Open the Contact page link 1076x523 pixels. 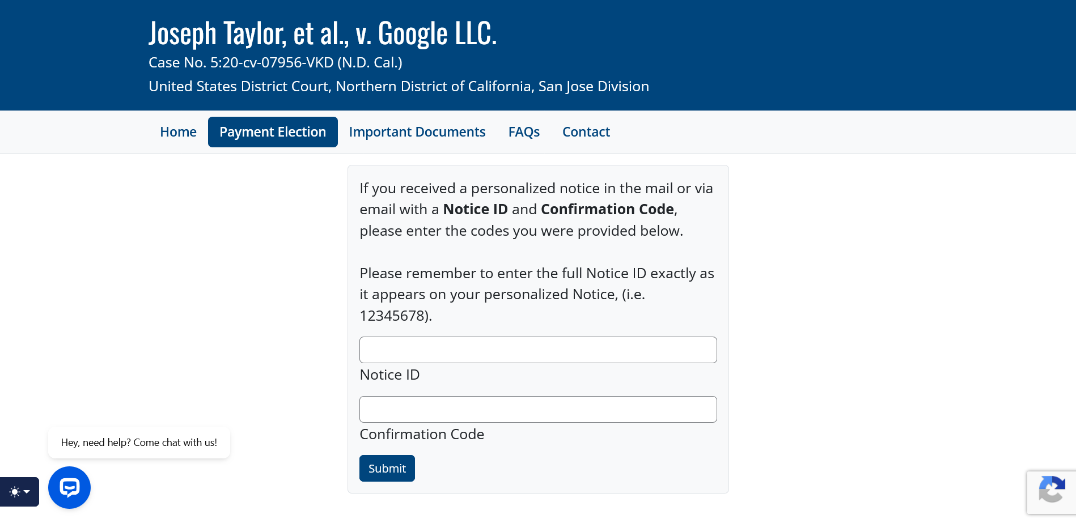point(586,132)
